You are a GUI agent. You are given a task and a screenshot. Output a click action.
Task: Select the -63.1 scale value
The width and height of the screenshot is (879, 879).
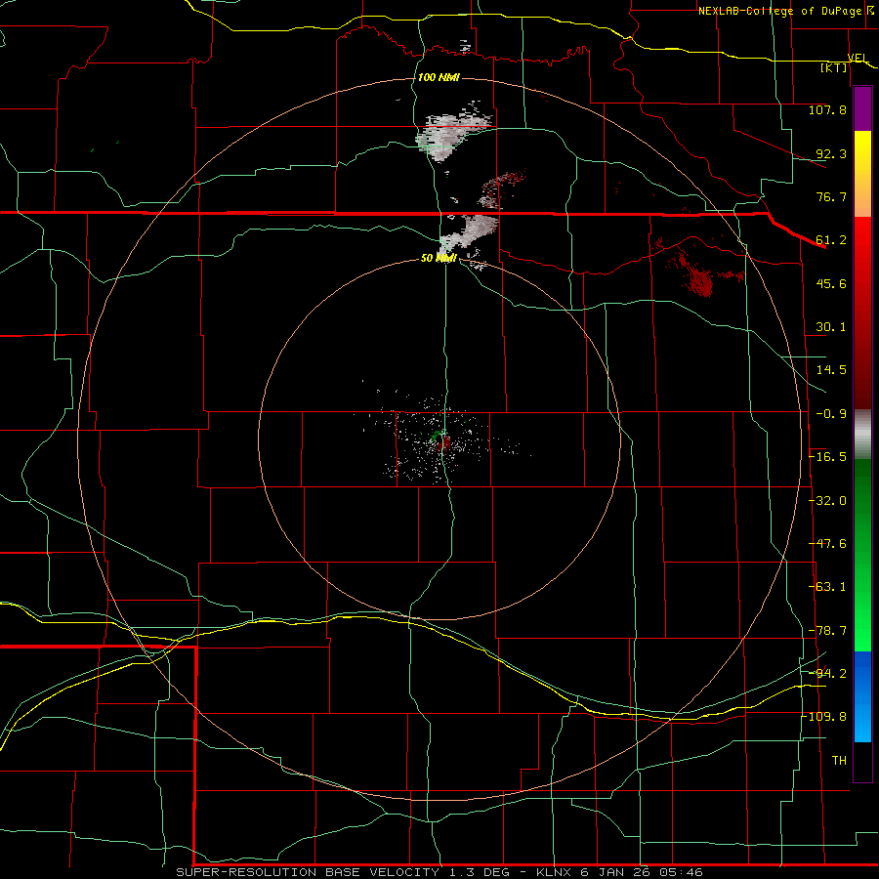[827, 587]
